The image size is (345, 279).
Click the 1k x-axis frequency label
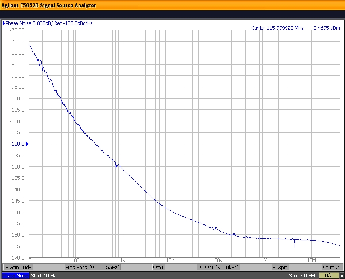pyautogui.click(x=123, y=260)
